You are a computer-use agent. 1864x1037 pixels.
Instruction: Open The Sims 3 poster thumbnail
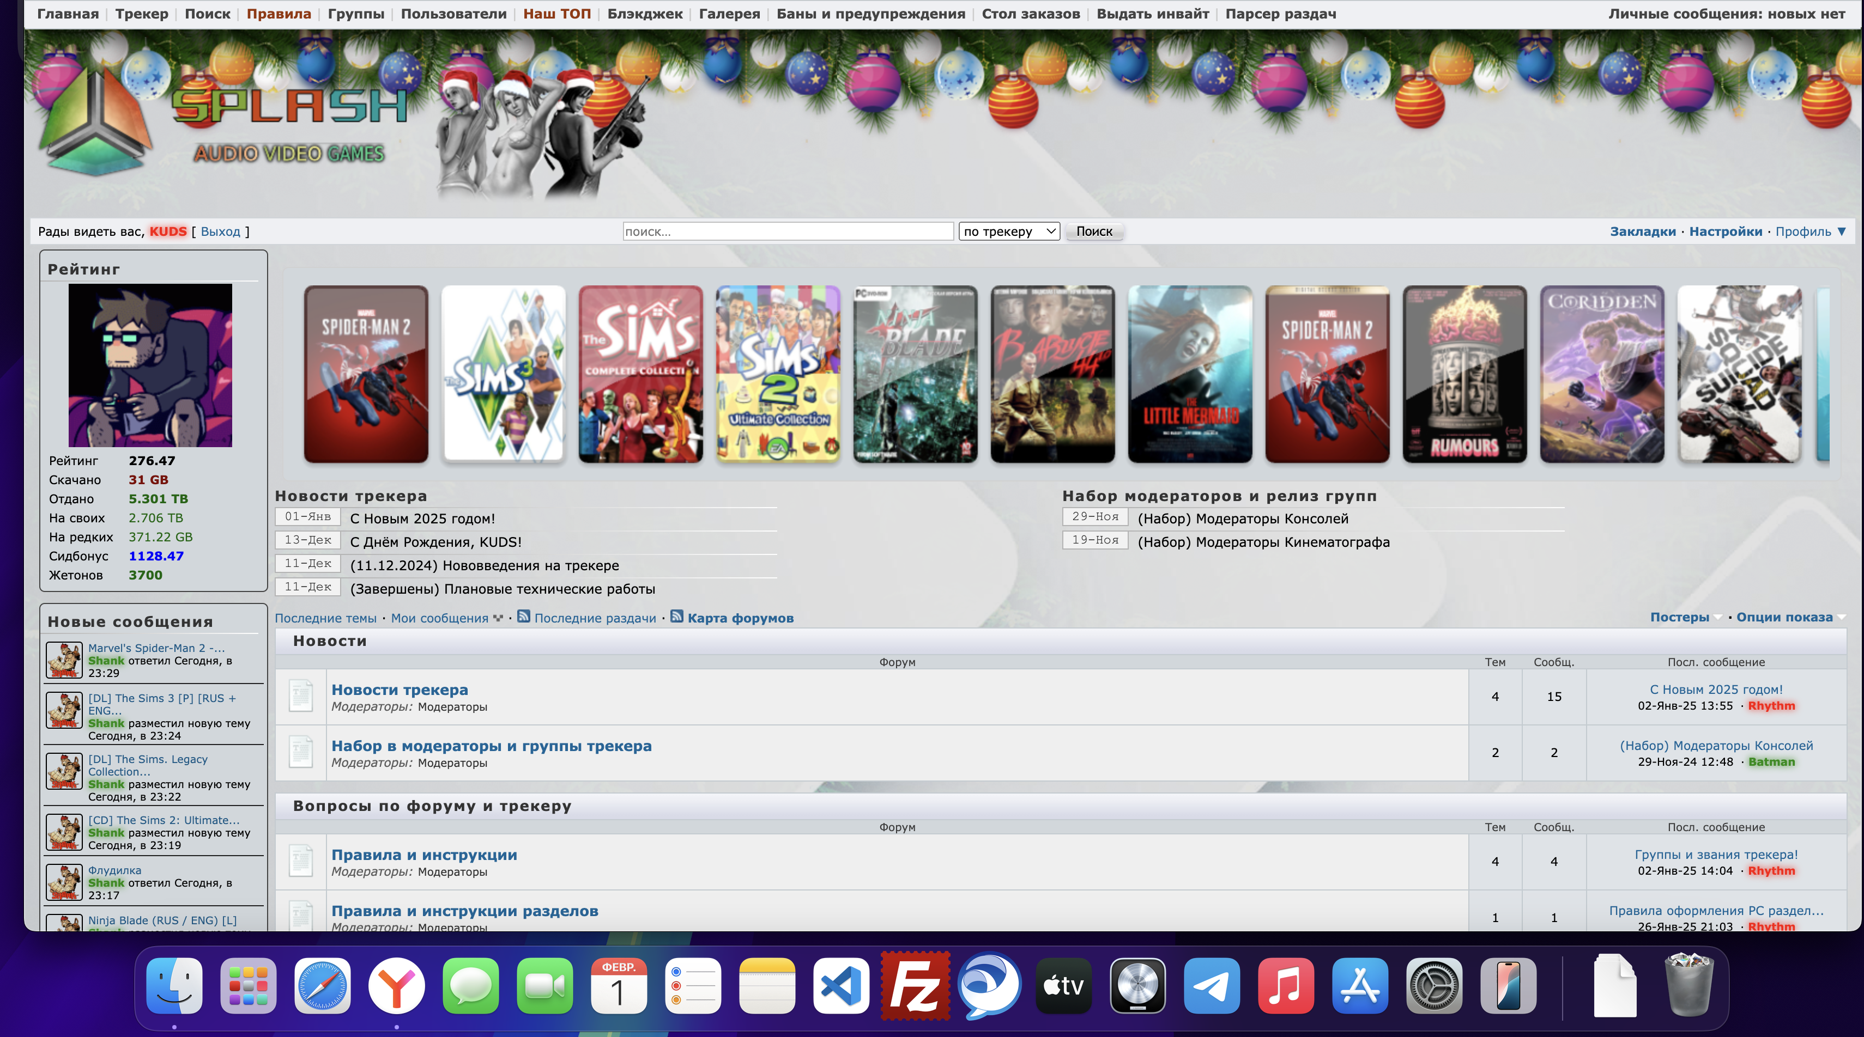503,374
